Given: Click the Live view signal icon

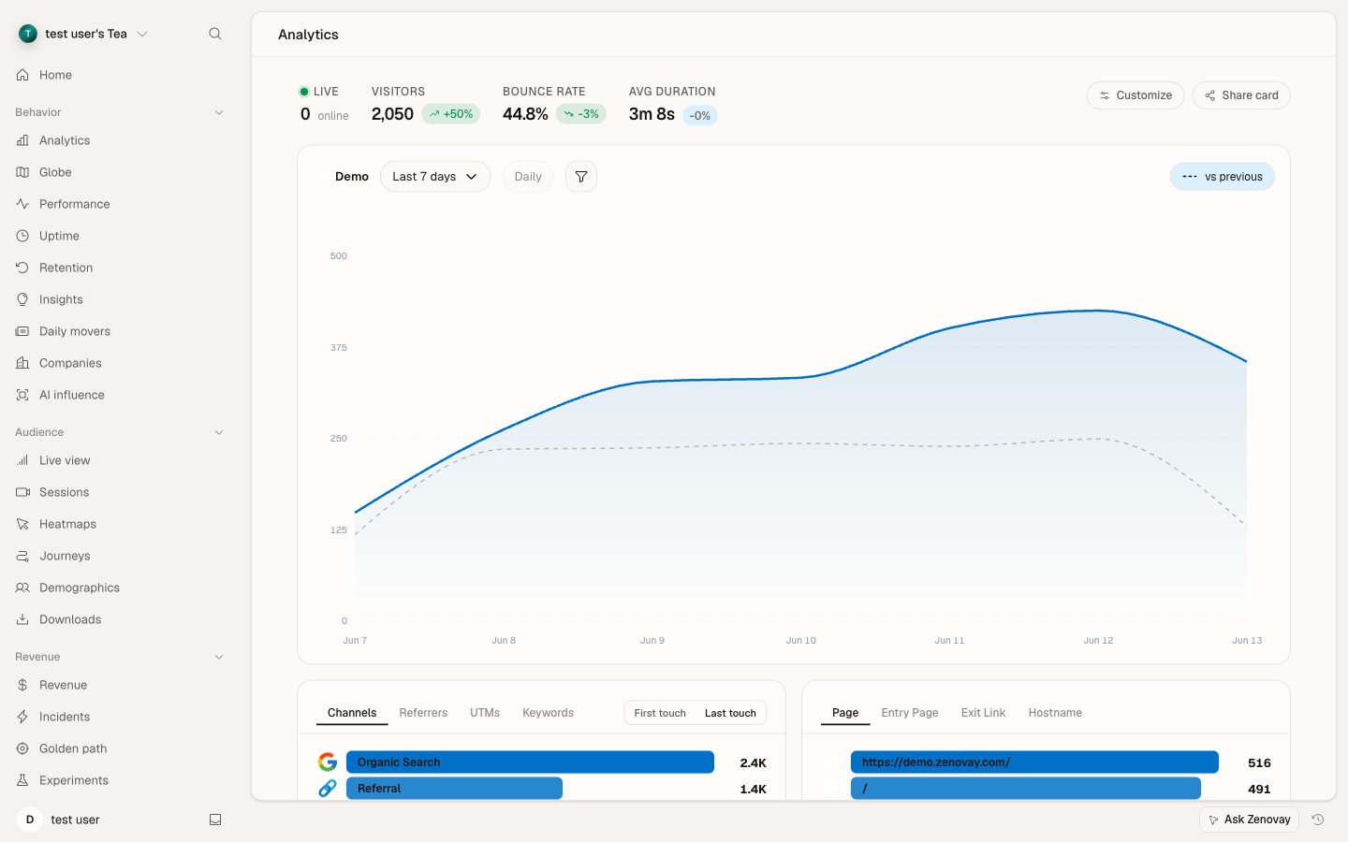Looking at the screenshot, I should 22,460.
